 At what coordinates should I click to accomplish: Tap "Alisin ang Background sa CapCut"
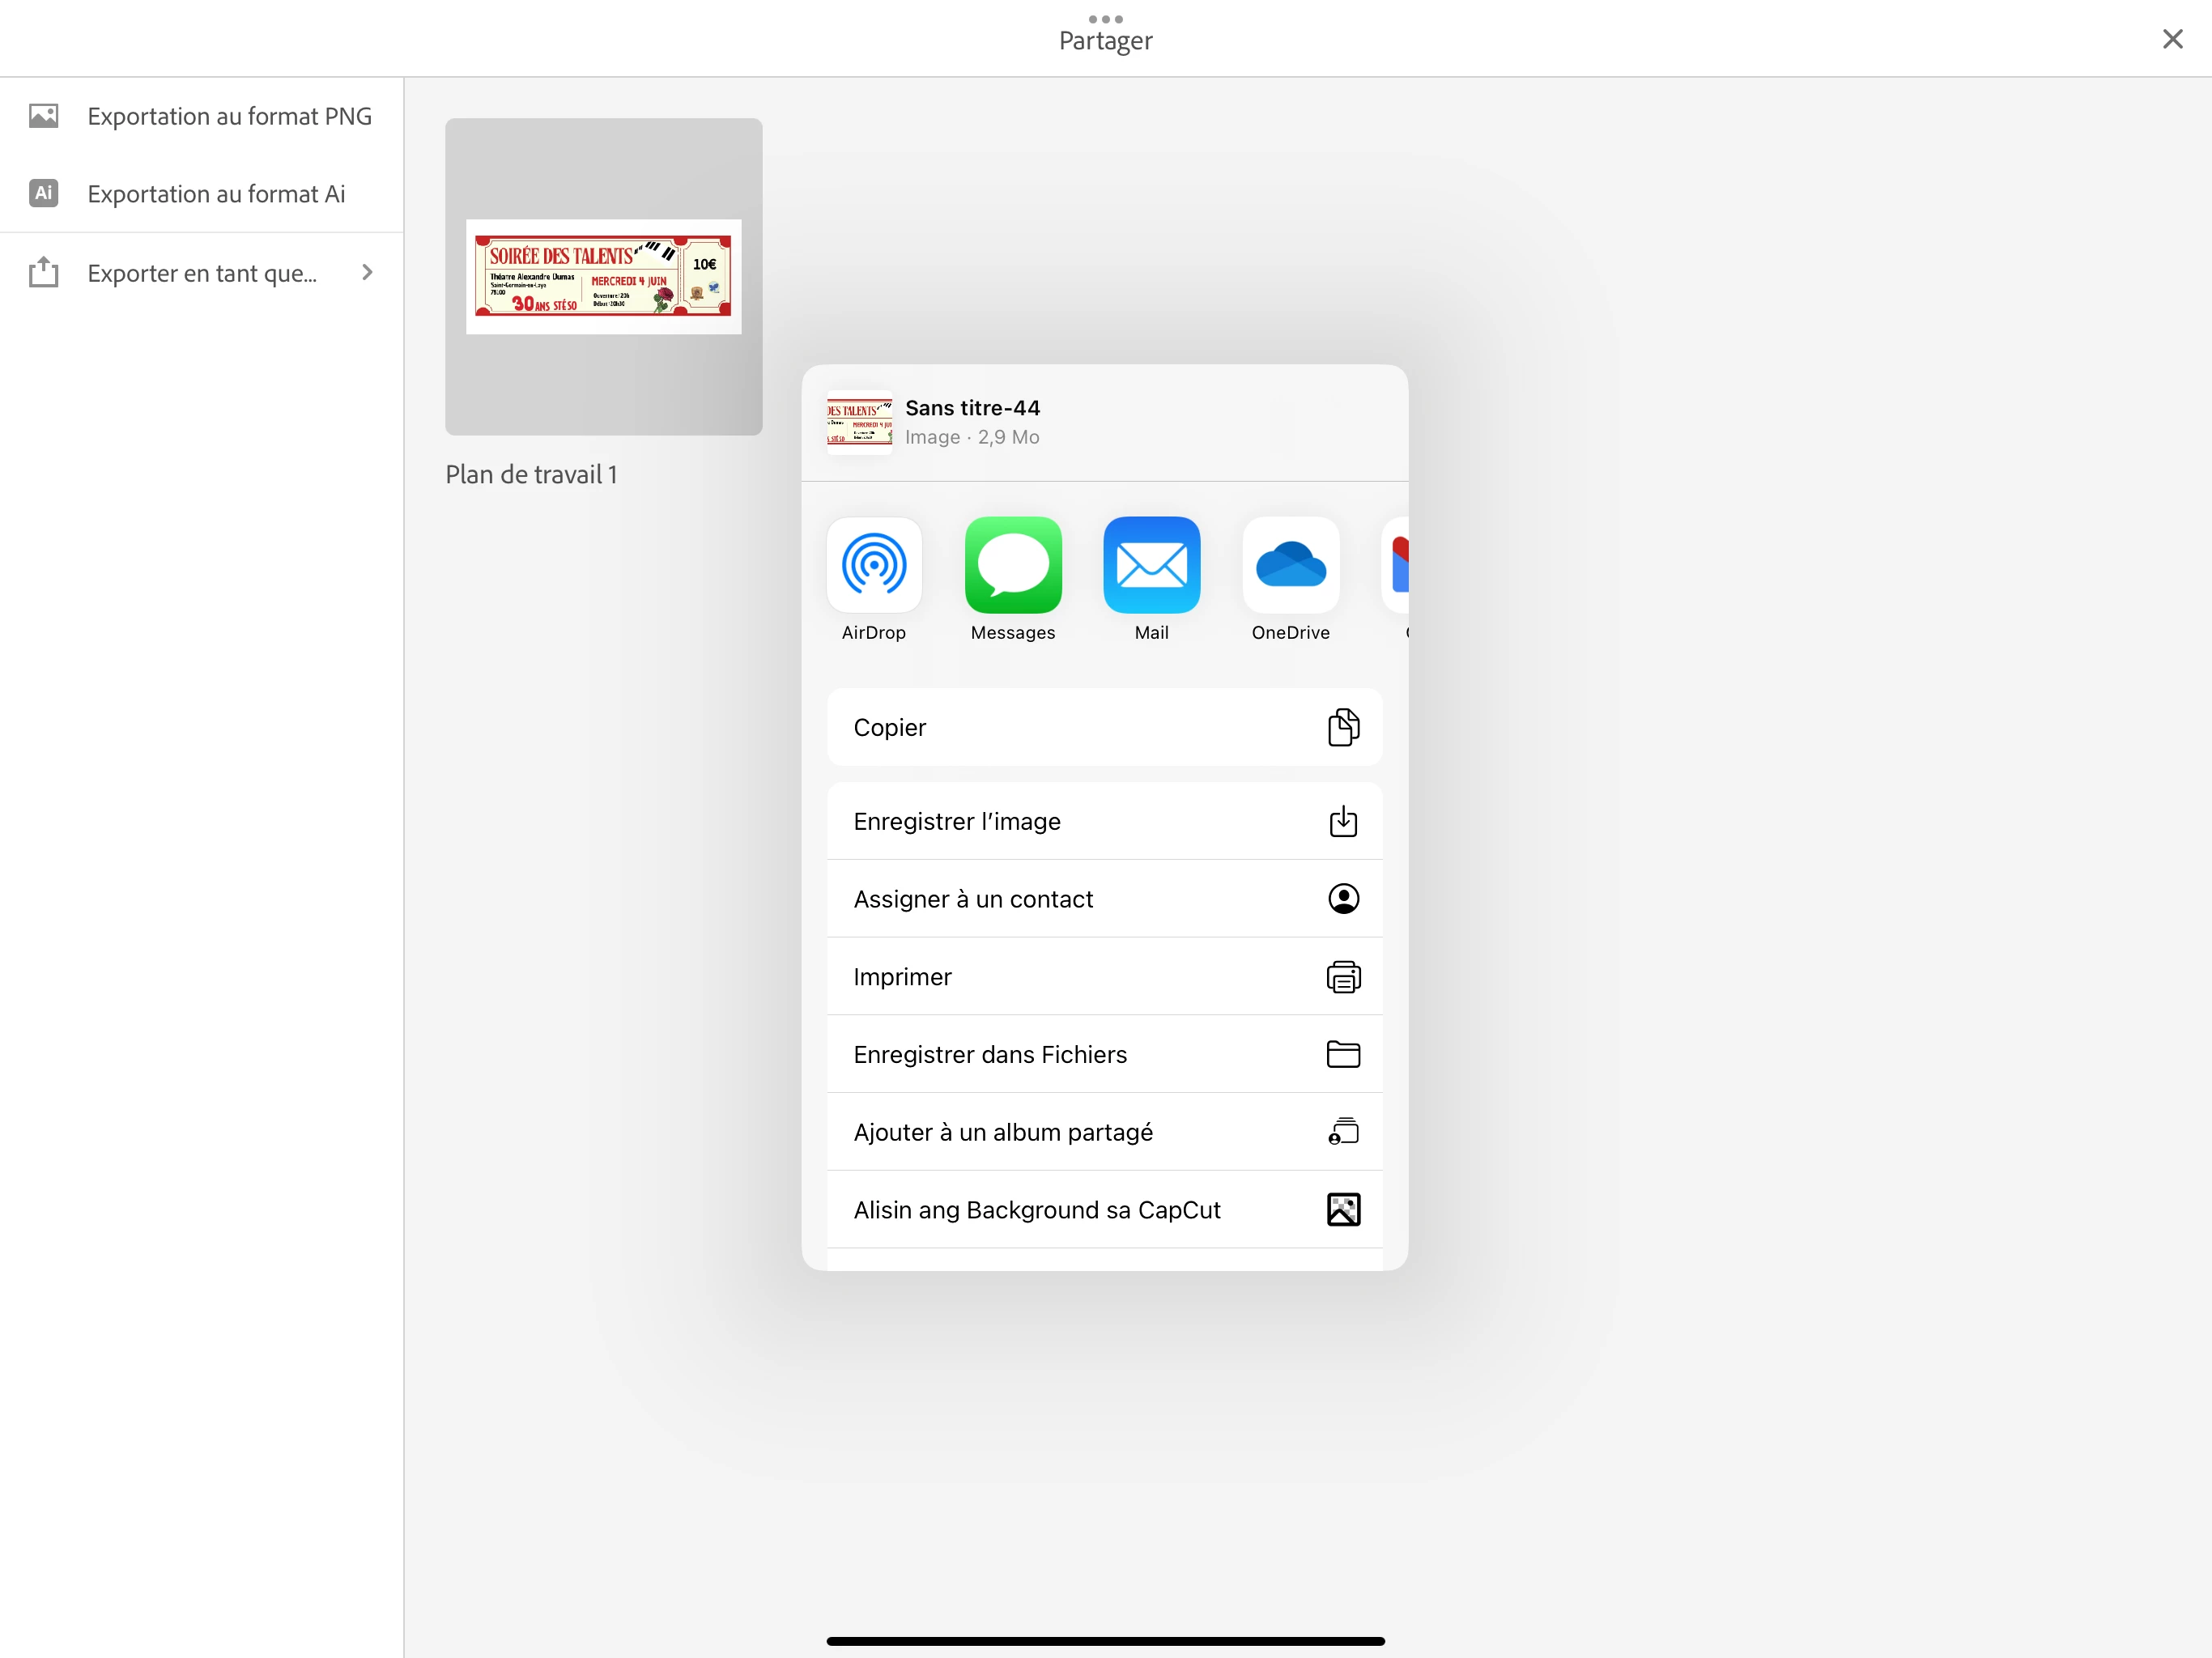(x=1104, y=1210)
